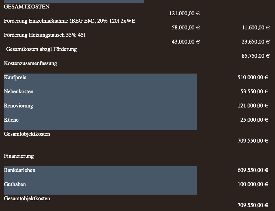The height and width of the screenshot is (211, 275).
Task: Select the Finanzierung section heading
Action: click(19, 156)
